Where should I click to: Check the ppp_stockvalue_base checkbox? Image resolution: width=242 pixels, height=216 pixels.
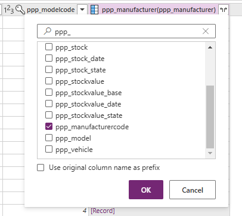coord(49,92)
